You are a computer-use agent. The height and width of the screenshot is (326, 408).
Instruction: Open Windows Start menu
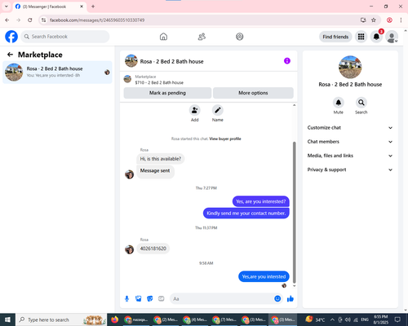click(7, 319)
